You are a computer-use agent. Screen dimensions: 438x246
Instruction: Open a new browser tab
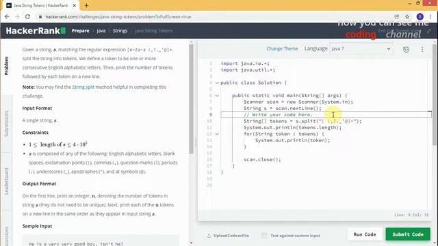tap(86, 5)
